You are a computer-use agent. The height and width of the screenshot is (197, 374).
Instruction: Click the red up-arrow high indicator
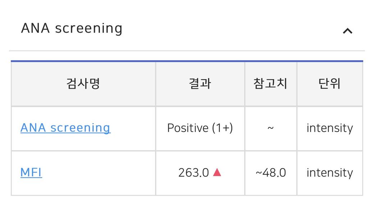coord(217,173)
